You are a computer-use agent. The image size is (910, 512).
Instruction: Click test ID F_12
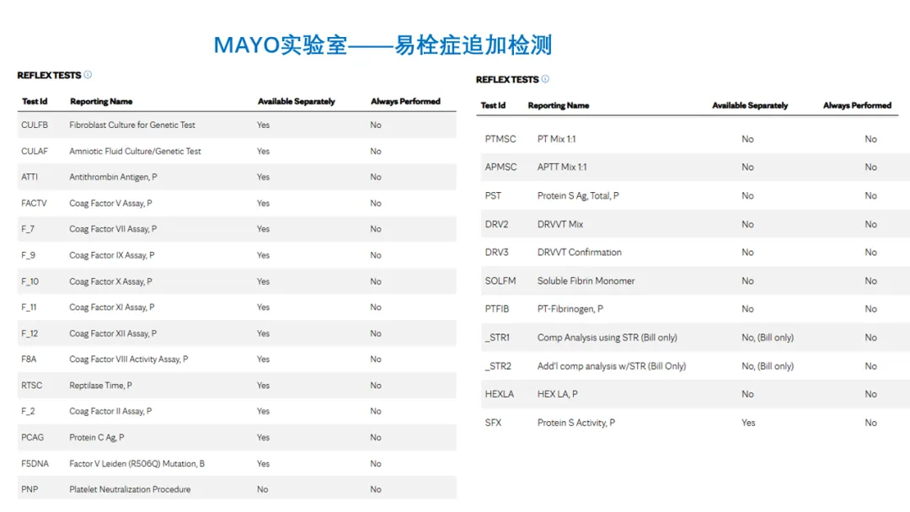tap(29, 333)
